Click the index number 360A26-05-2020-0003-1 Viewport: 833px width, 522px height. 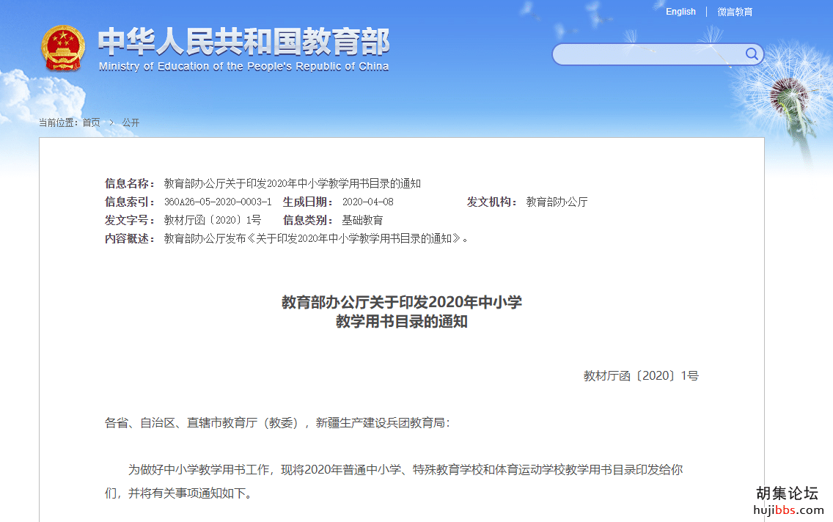click(218, 202)
